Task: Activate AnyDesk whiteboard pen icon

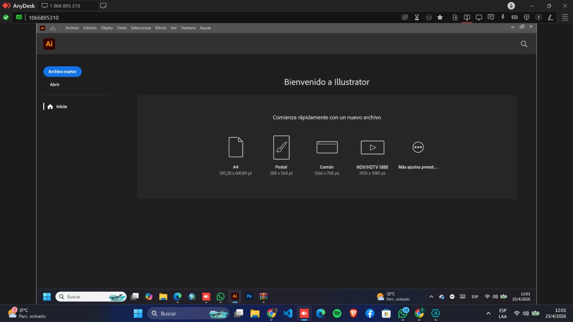Action: coord(550,17)
